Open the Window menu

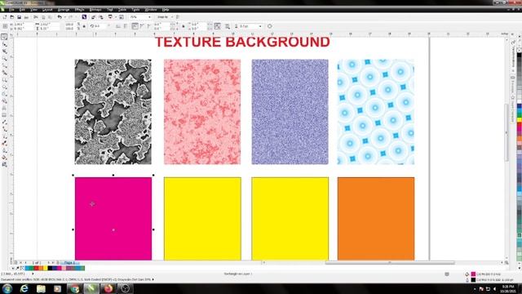pos(151,10)
